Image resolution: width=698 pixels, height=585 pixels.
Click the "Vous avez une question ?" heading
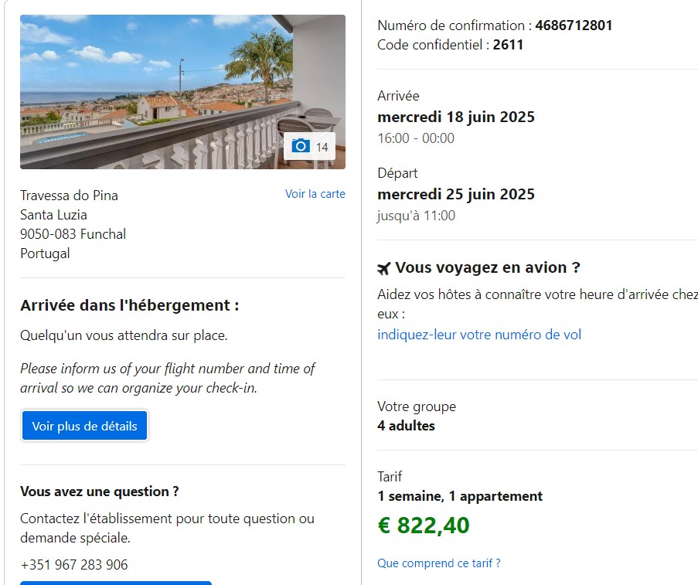[100, 491]
